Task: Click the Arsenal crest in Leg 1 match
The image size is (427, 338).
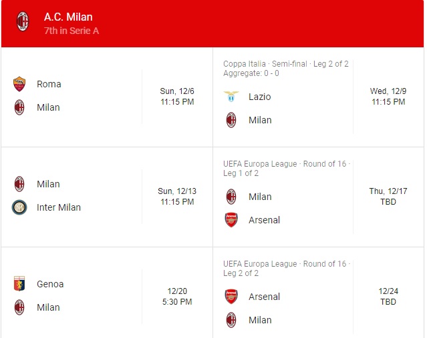Action: pos(231,220)
